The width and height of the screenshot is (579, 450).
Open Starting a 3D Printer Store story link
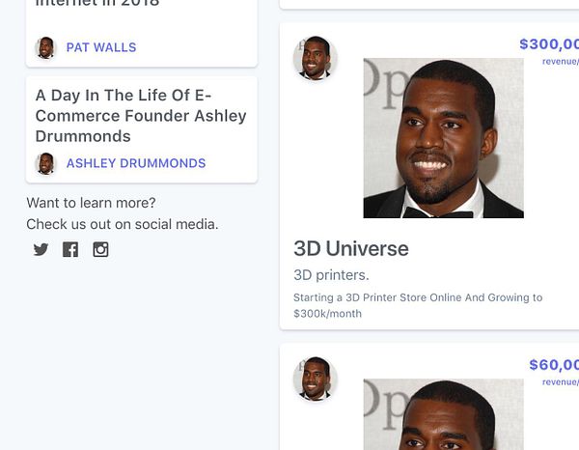tap(418, 305)
